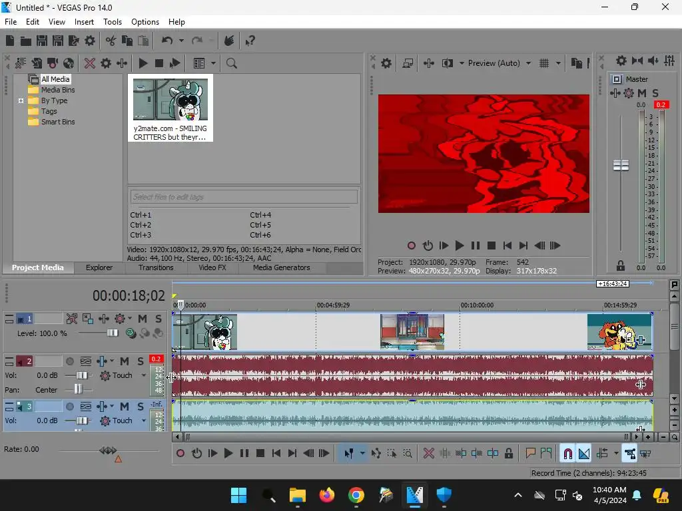Toggle split screen view in preview

pyautogui.click(x=447, y=63)
